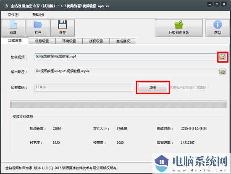Switch to the 信息设置 tab

(42, 41)
